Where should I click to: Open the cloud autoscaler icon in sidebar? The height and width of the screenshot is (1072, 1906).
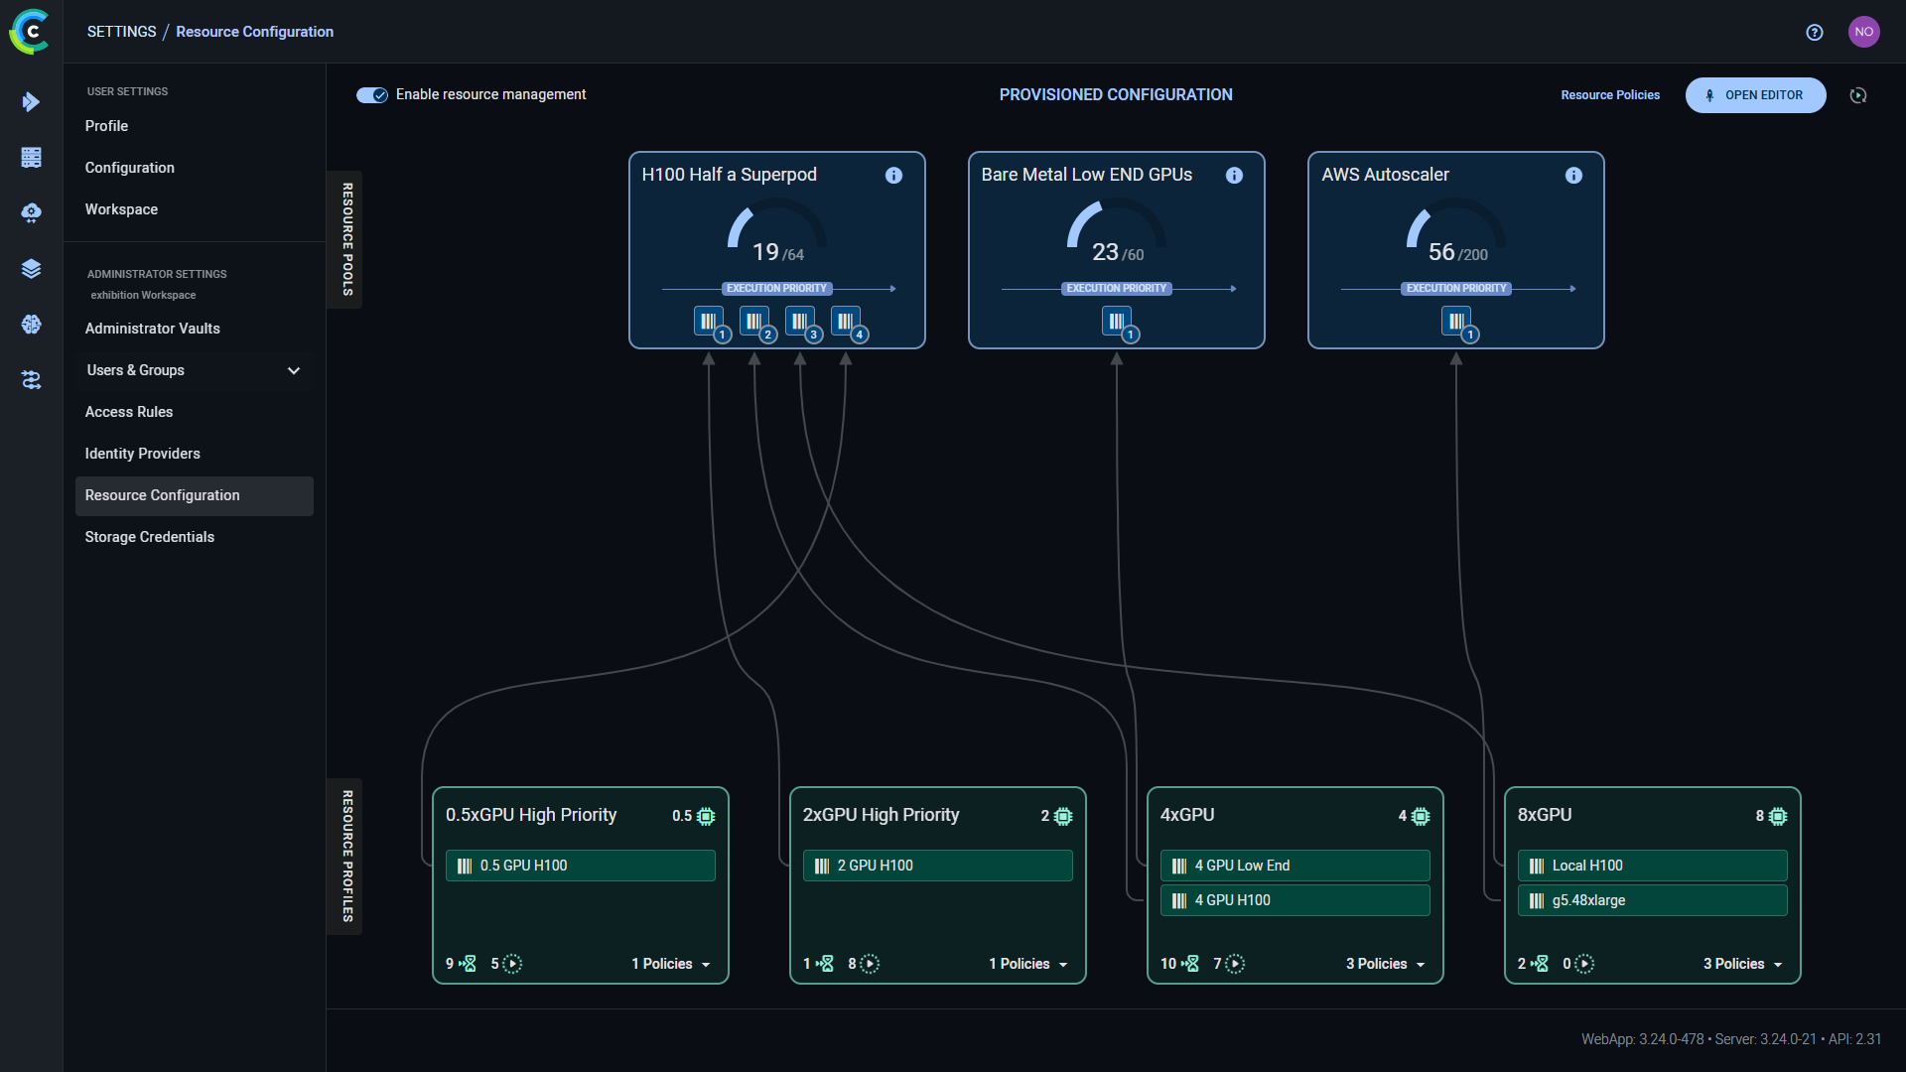click(31, 212)
